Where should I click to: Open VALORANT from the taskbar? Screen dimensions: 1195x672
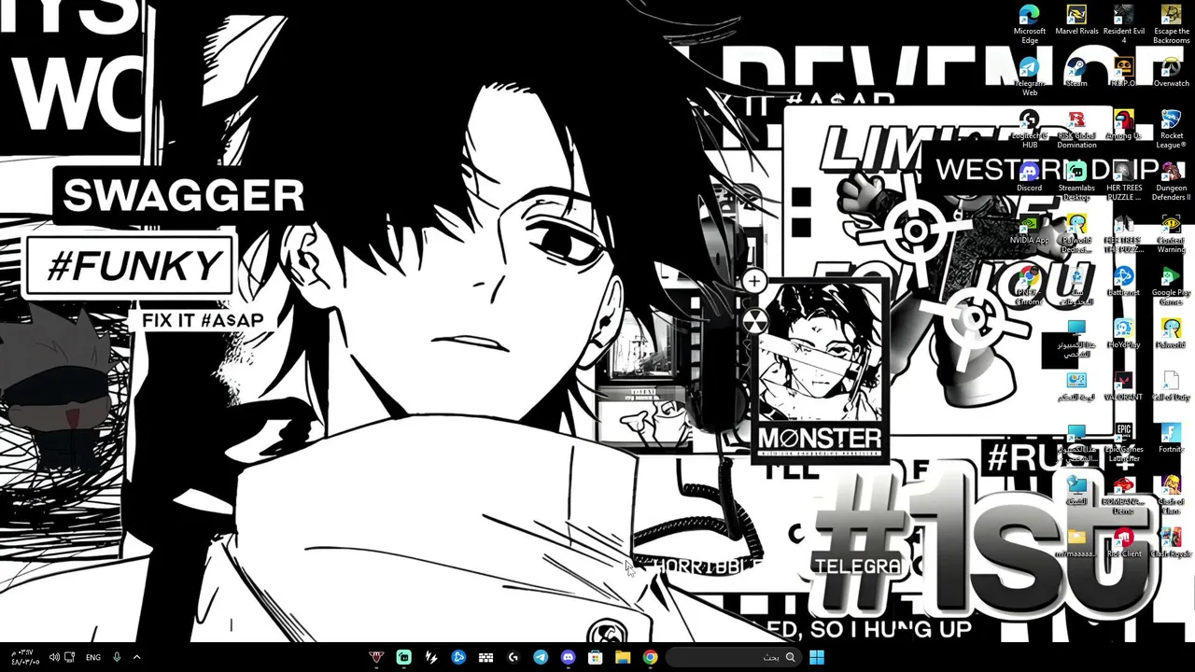coord(376,657)
